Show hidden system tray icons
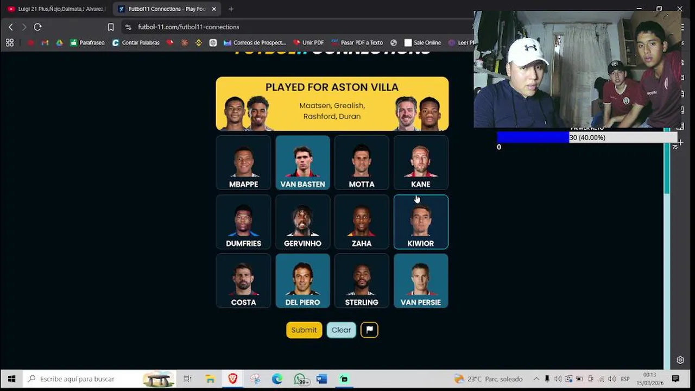Viewport: 695px width, 391px height. click(x=536, y=379)
